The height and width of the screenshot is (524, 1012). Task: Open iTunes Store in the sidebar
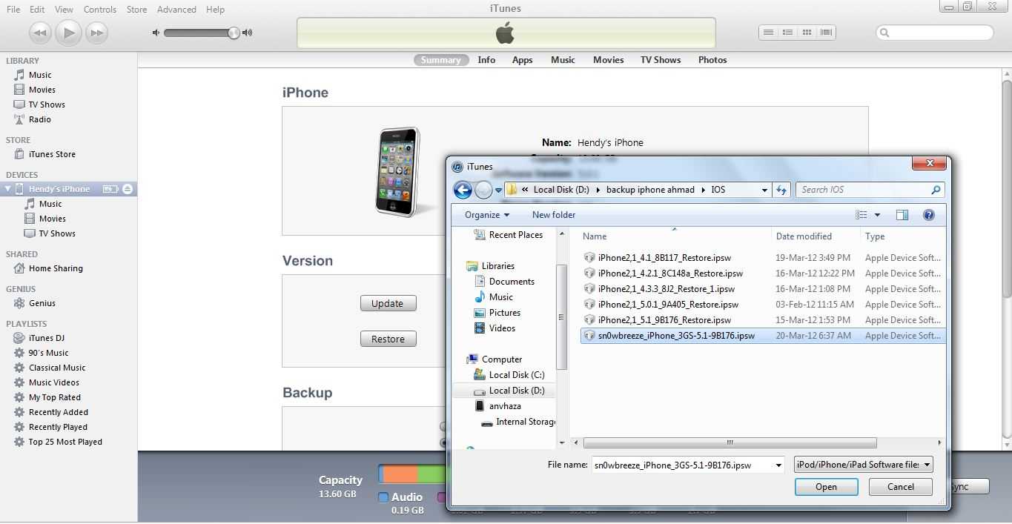pos(52,154)
